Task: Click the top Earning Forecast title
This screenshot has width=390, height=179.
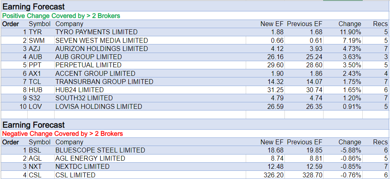Action: [33, 7]
